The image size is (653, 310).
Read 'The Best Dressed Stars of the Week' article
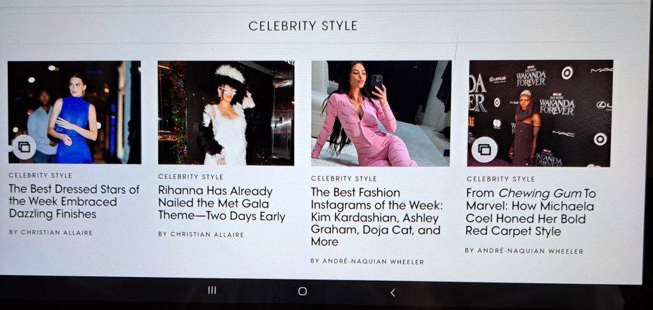click(74, 202)
